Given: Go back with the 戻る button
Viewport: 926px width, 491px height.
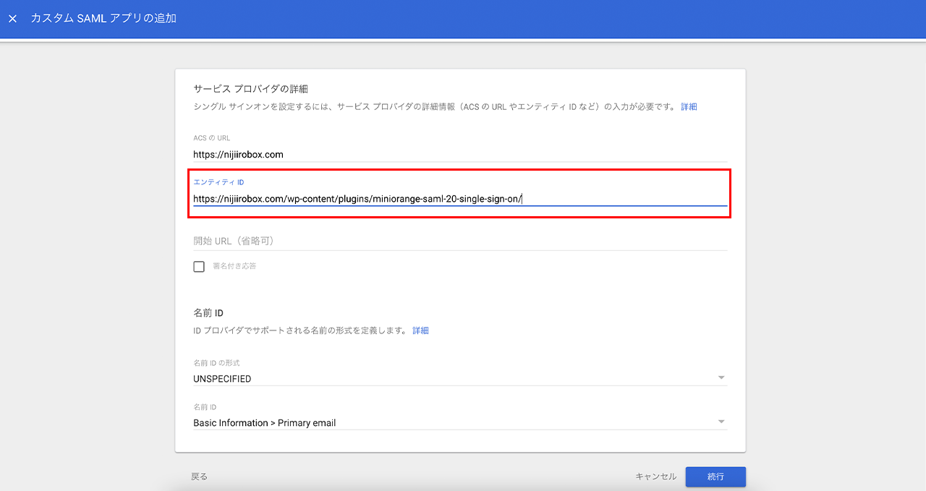Looking at the screenshot, I should 199,477.
